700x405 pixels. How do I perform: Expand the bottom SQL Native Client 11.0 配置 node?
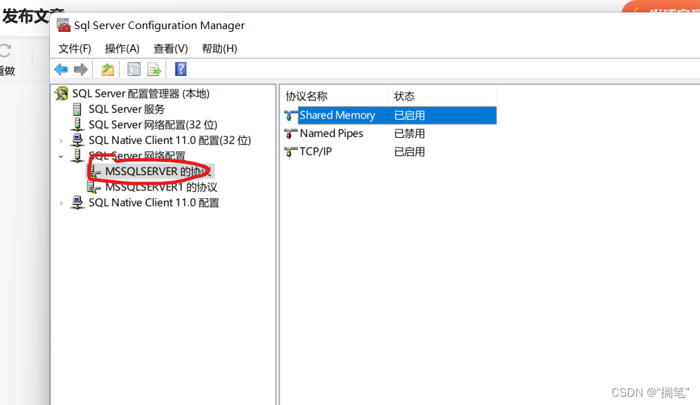point(62,202)
